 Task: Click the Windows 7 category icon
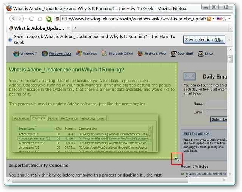tap(16, 54)
